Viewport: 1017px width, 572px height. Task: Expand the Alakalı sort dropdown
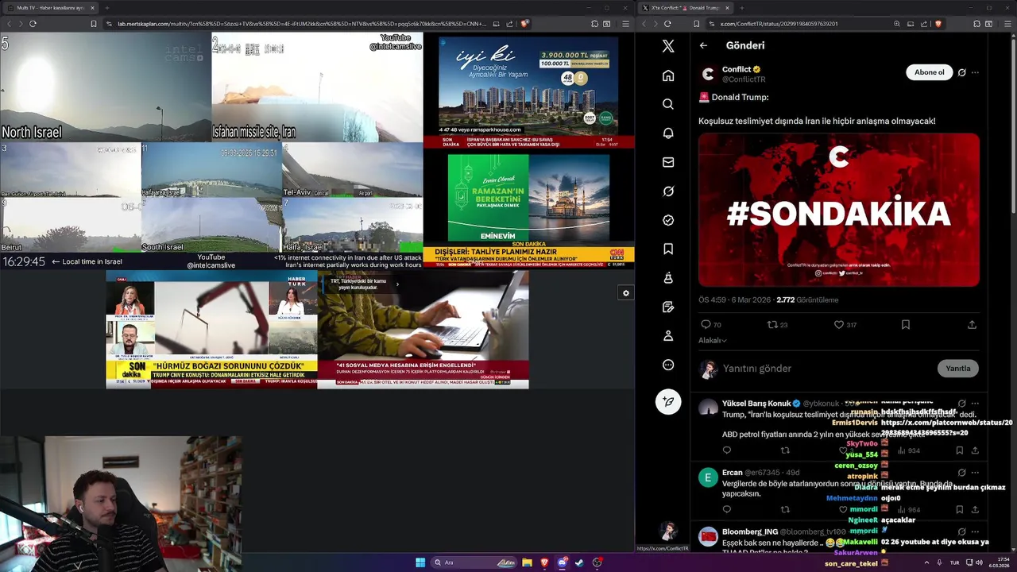coord(713,340)
